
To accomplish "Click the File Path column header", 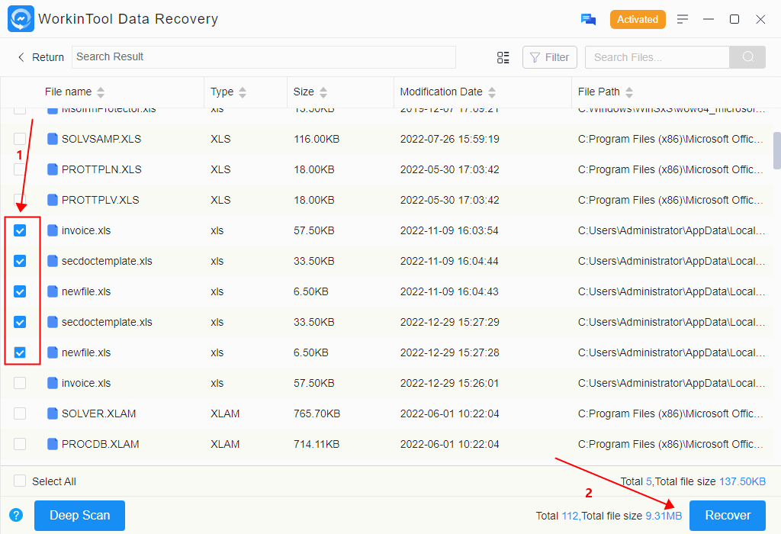I will pos(599,92).
